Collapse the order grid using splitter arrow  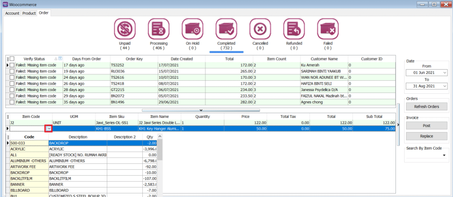point(201,110)
